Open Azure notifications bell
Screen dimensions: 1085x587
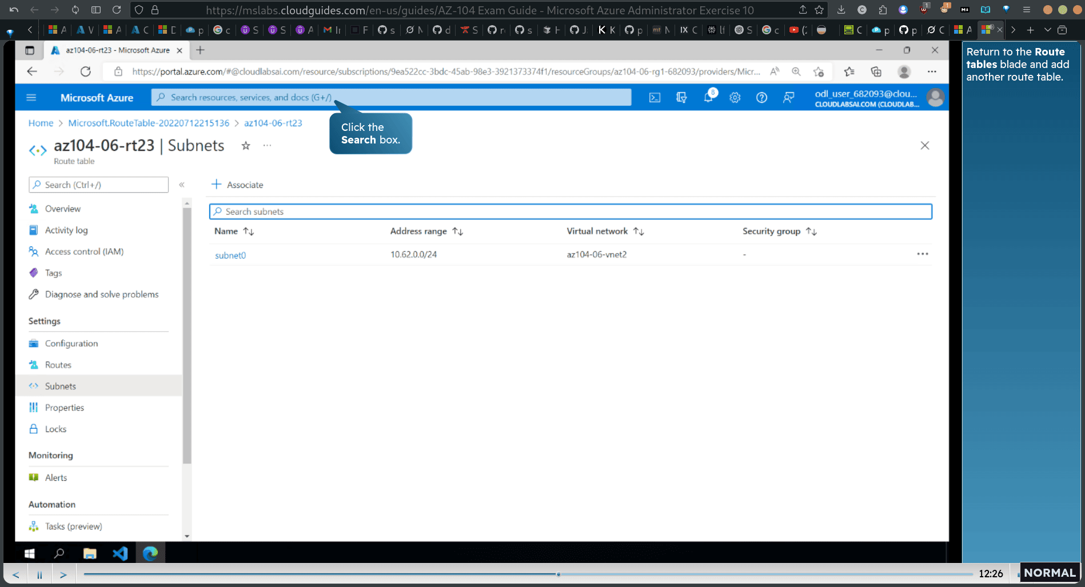pyautogui.click(x=708, y=97)
